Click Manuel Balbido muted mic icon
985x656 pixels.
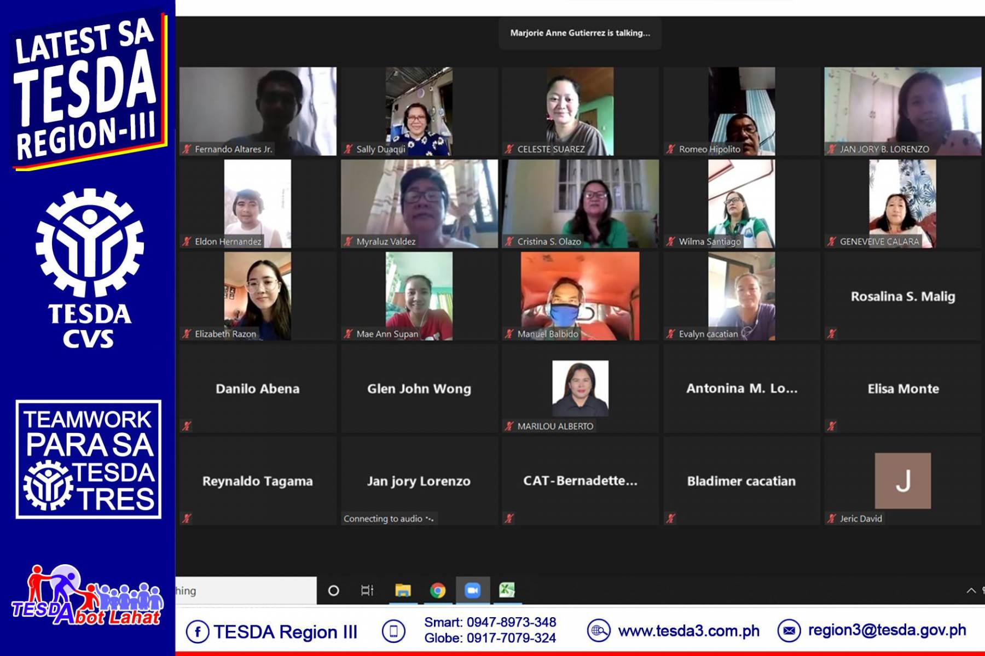coord(509,333)
